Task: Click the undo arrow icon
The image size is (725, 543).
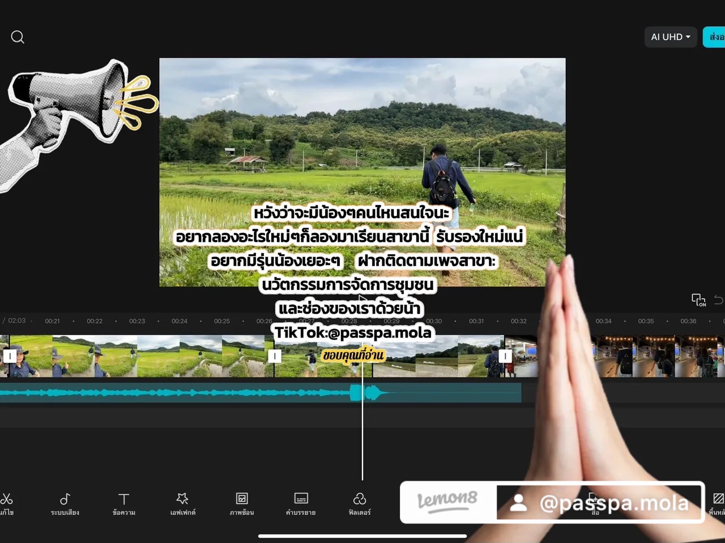Action: point(719,300)
